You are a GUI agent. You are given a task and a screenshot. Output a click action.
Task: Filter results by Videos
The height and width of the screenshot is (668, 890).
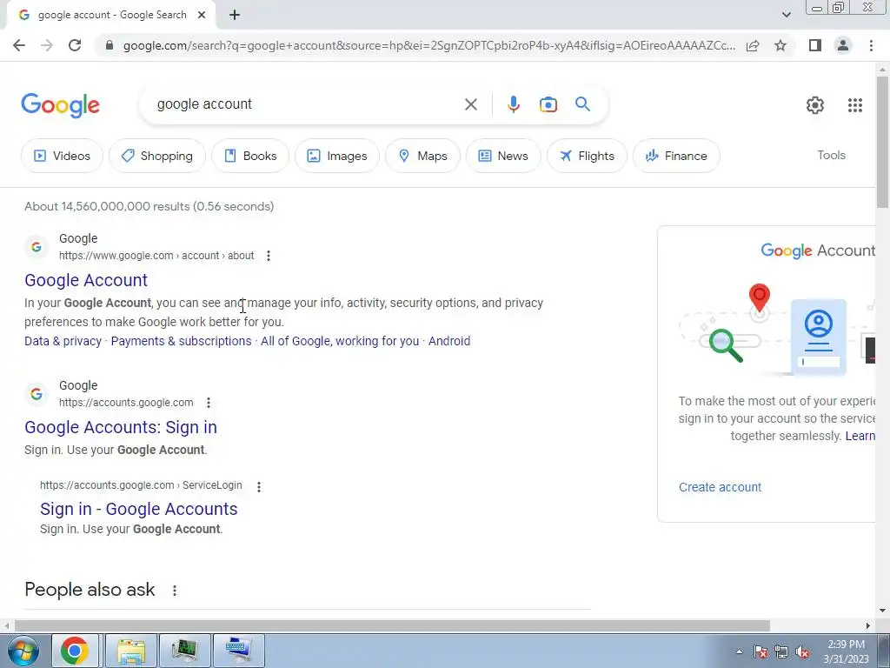63,156
